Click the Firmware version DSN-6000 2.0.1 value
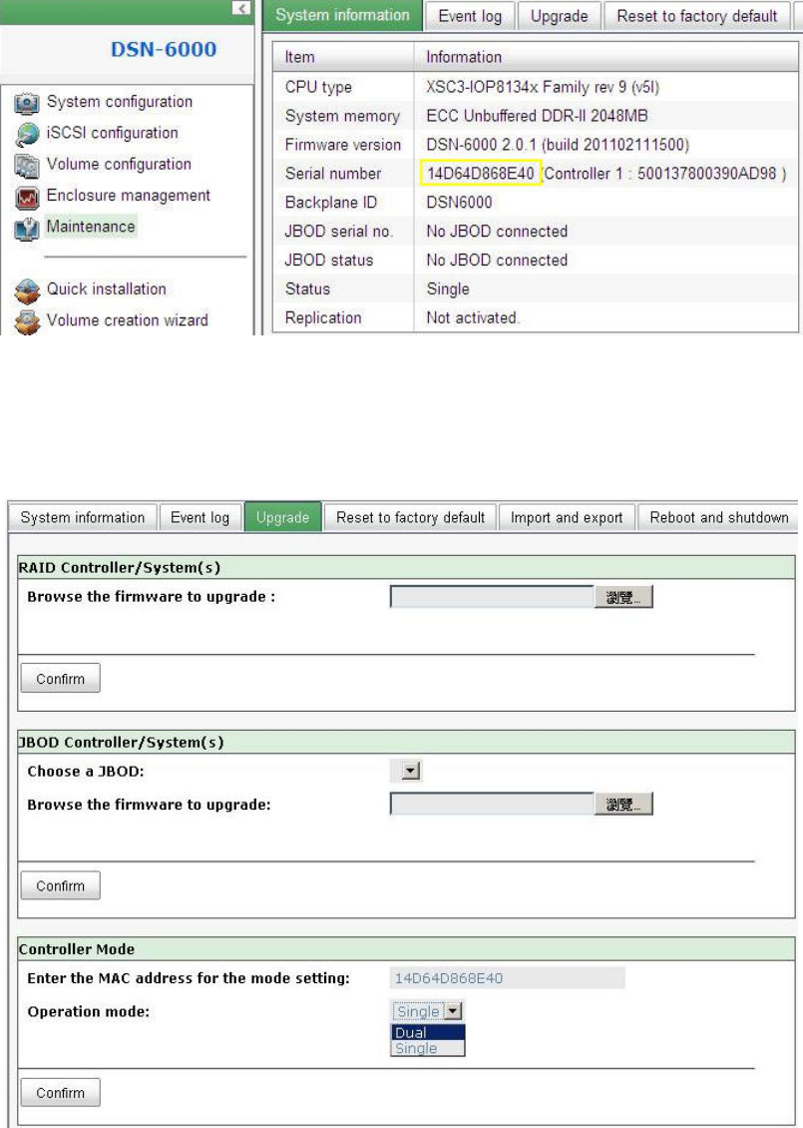Image resolution: width=803 pixels, height=1128 pixels. point(558,145)
